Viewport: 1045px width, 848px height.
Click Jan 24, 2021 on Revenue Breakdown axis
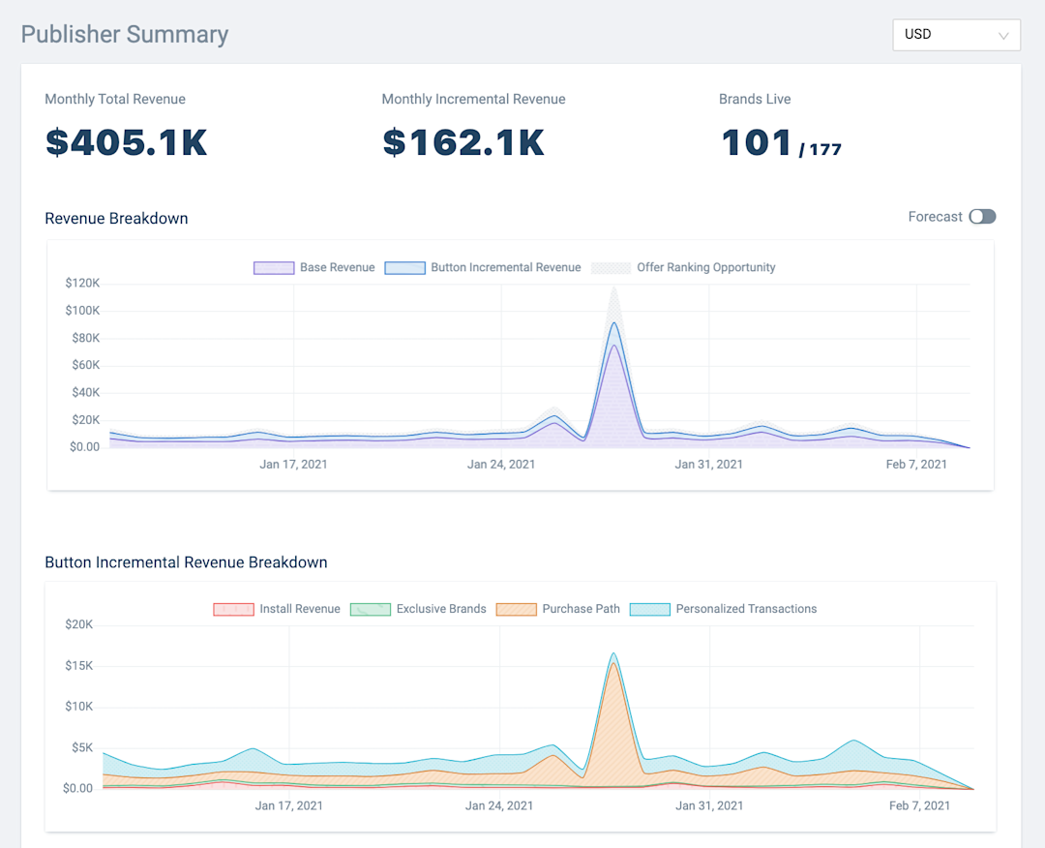pyautogui.click(x=501, y=465)
